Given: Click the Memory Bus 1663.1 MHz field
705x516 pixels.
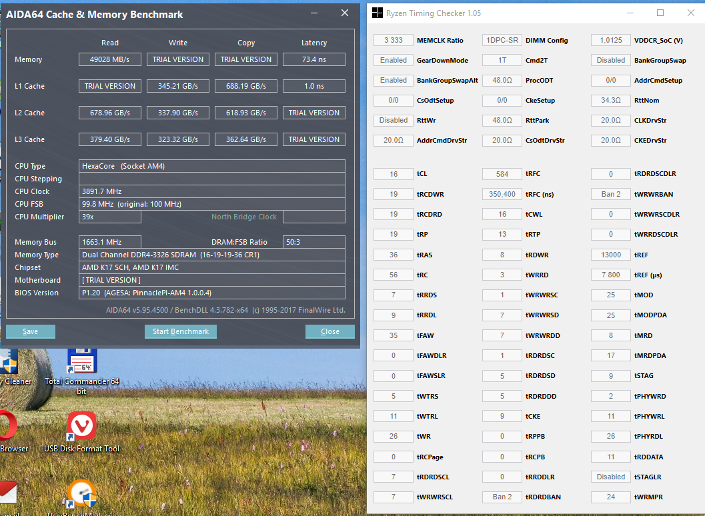Looking at the screenshot, I should (109, 242).
